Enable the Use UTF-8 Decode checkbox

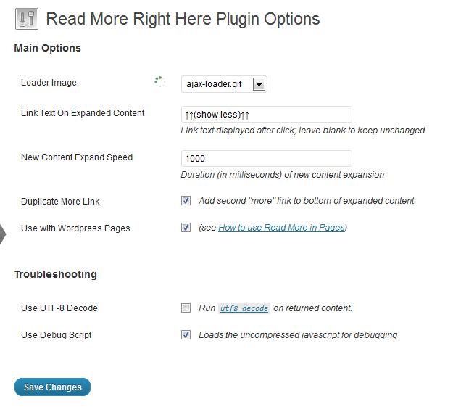tap(186, 308)
